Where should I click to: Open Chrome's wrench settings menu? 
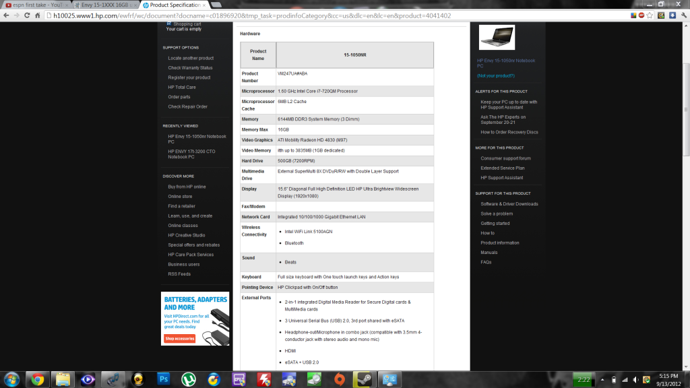684,15
